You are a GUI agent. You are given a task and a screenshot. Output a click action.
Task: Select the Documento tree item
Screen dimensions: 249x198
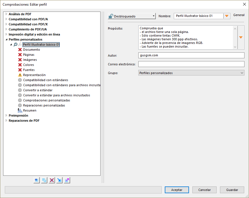click(32, 50)
